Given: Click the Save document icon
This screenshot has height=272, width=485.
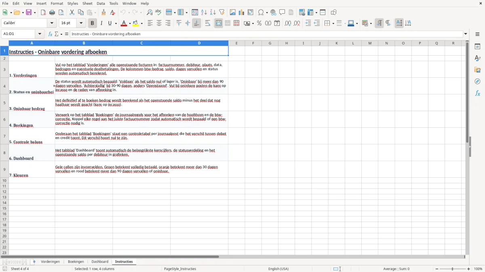Looking at the screenshot, I should coord(29,12).
